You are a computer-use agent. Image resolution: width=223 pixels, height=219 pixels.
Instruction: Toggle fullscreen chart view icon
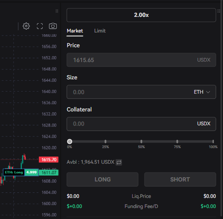[40, 26]
